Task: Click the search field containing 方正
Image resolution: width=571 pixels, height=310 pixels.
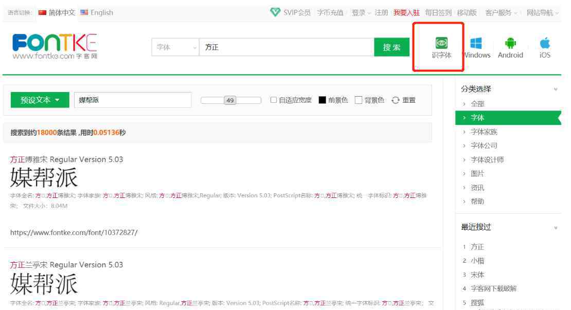Action: 287,47
